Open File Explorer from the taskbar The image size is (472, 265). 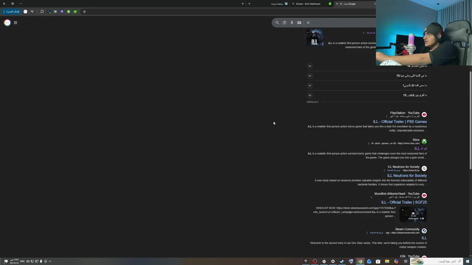coord(387,261)
